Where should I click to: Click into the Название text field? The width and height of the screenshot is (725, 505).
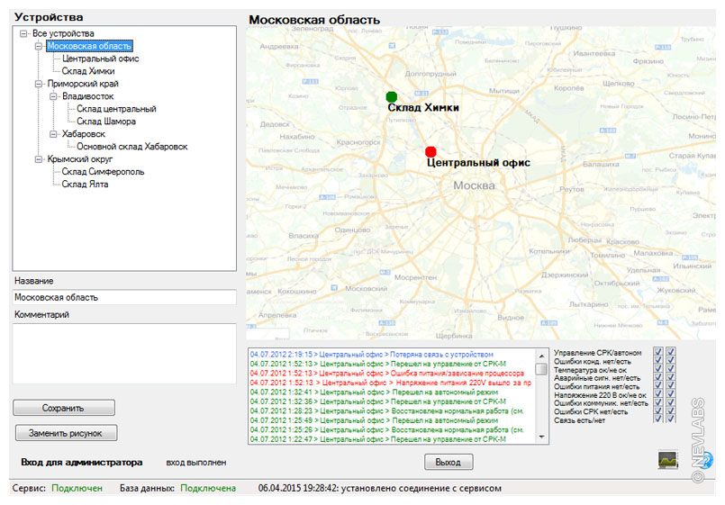pos(124,297)
